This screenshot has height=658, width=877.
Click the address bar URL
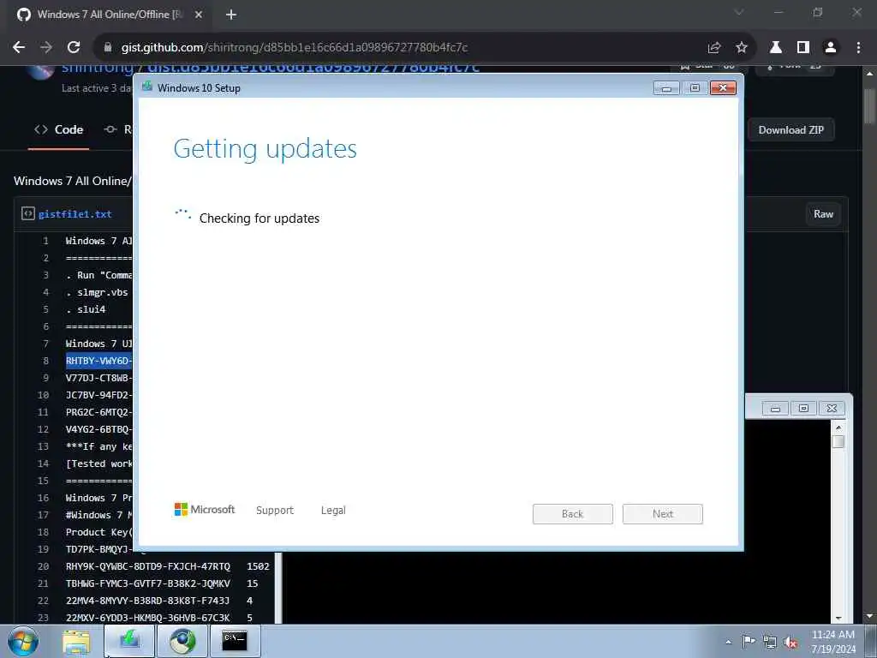click(x=295, y=48)
